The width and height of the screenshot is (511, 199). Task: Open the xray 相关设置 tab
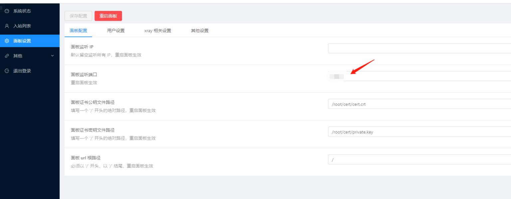pos(158,31)
